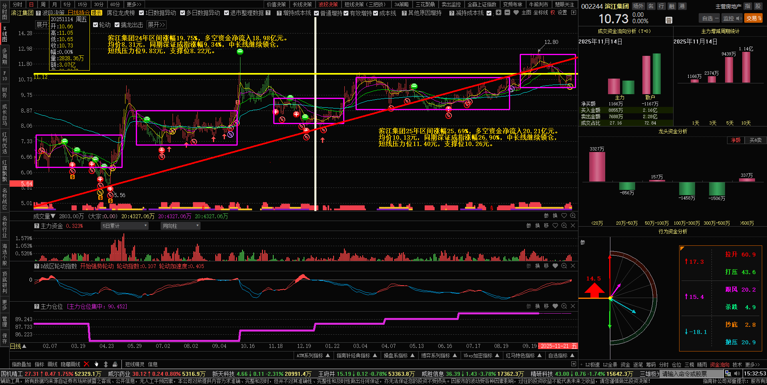Click heart icon in 成交量 panel header
This screenshot has width=767, height=385.
[564, 215]
